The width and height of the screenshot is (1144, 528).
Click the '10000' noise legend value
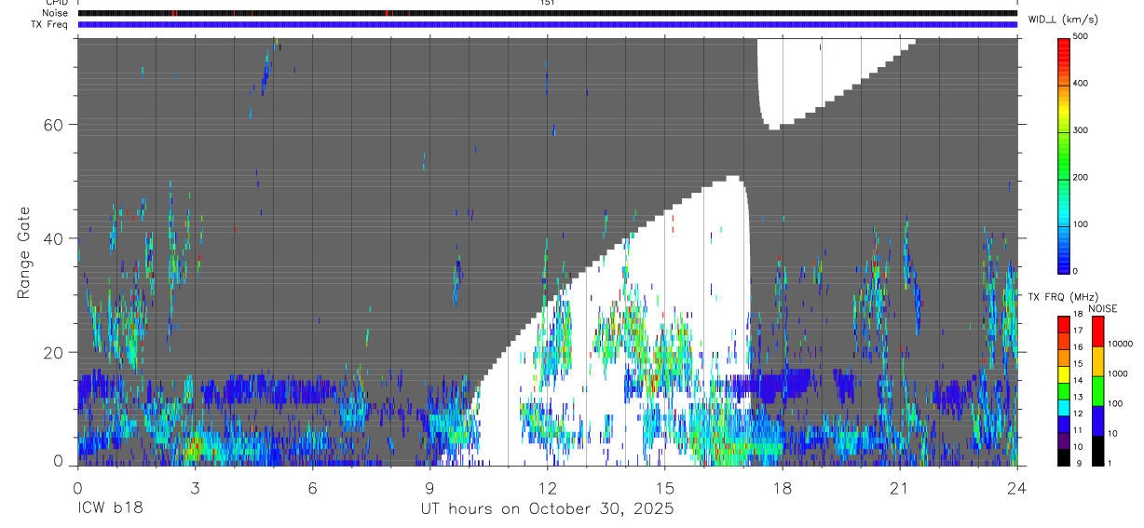point(1120,344)
